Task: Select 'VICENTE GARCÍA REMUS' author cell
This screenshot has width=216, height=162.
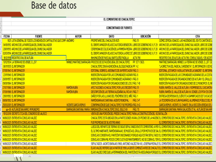Action: coord(78,105)
